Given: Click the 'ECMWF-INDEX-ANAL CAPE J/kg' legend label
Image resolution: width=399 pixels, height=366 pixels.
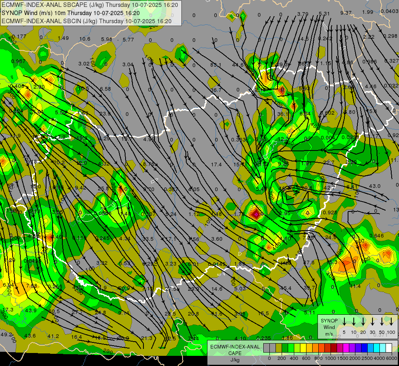Looking at the screenshot, I should coord(235,353).
